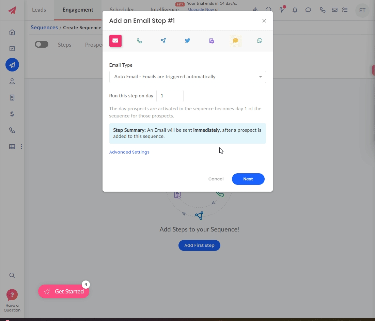Viewport: 375px width, 321px height.
Task: Switch to the Leads tab
Action: tap(39, 10)
